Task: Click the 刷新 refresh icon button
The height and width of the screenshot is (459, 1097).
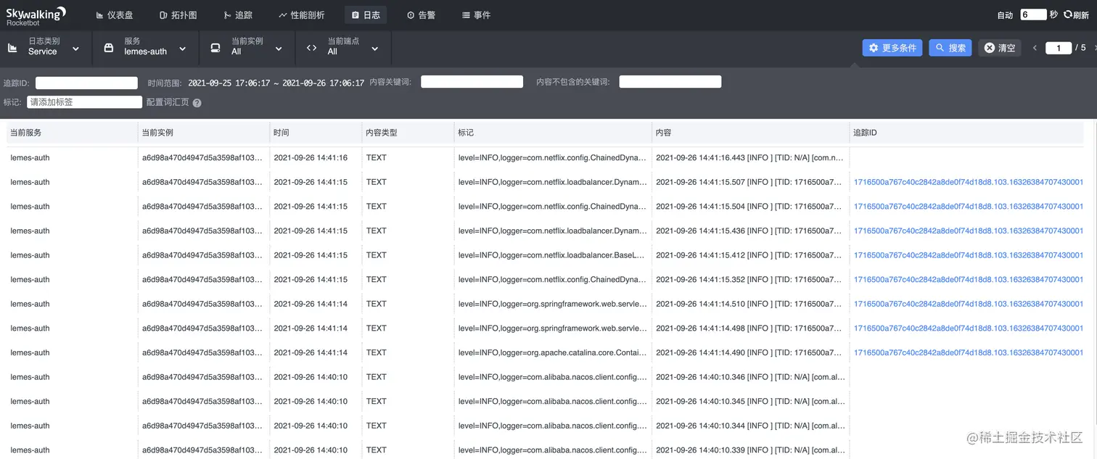Action: pos(1076,15)
